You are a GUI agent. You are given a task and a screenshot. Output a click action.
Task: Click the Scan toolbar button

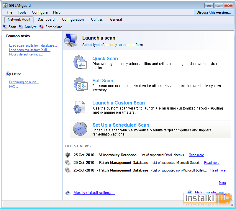tap(10, 27)
